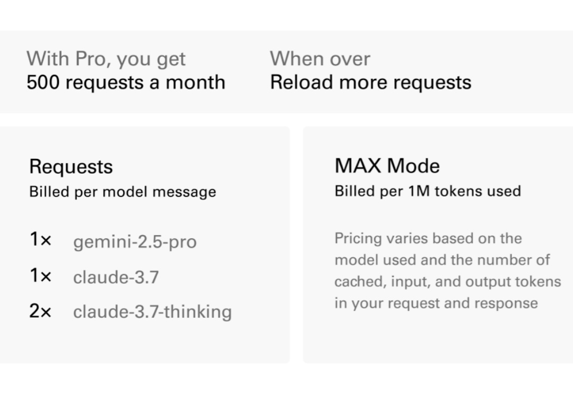Select the claude-3.7 model name
The image size is (573, 394).
(116, 277)
